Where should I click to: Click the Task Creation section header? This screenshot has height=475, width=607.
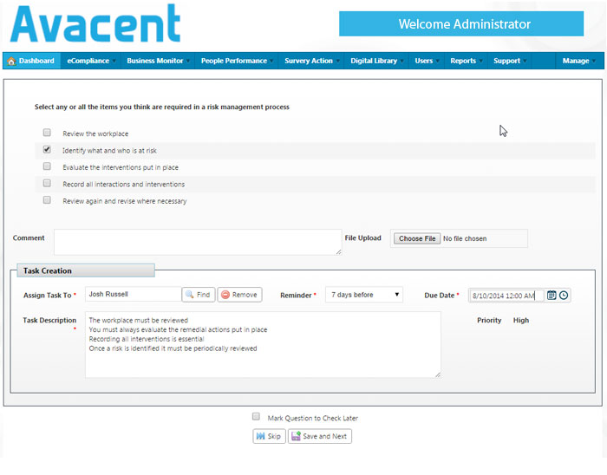click(86, 270)
